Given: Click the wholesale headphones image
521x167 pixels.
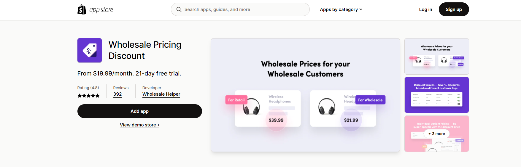Looking at the screenshot, I should click(327, 107).
